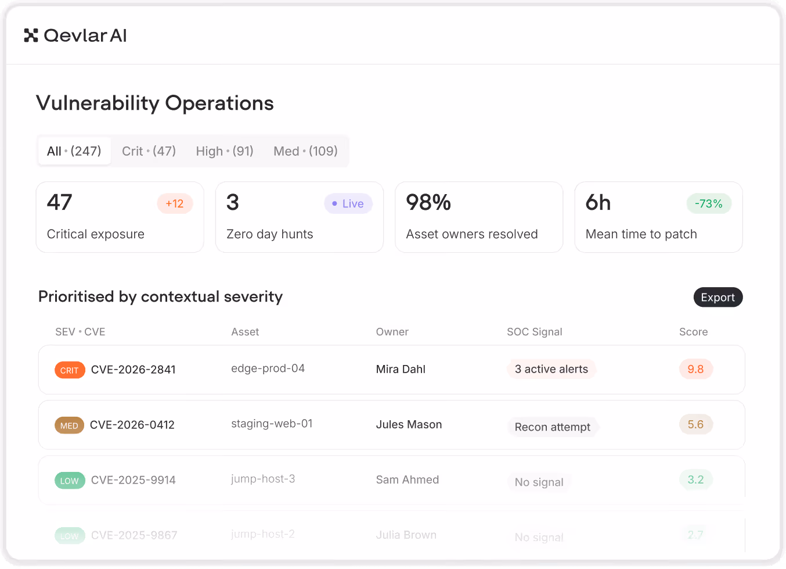Open the Critical exposure card
This screenshot has width=786, height=569.
tap(120, 217)
